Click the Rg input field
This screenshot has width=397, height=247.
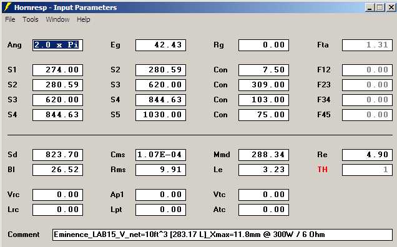coord(263,46)
